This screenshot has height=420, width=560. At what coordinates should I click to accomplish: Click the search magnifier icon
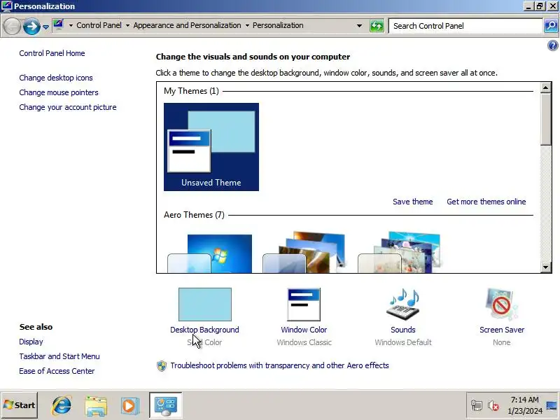click(x=551, y=26)
